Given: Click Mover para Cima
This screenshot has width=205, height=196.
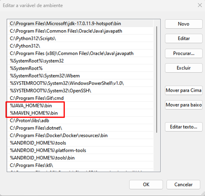Looking at the screenshot, I should pyautogui.click(x=184, y=90).
